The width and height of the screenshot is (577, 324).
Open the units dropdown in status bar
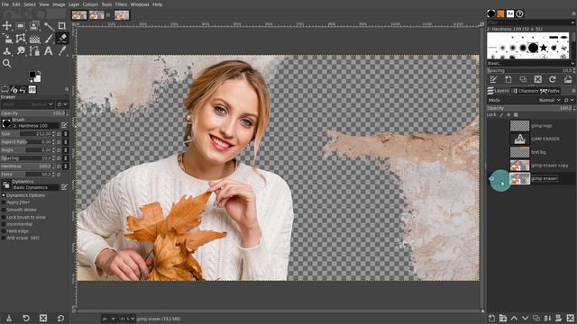click(108, 319)
